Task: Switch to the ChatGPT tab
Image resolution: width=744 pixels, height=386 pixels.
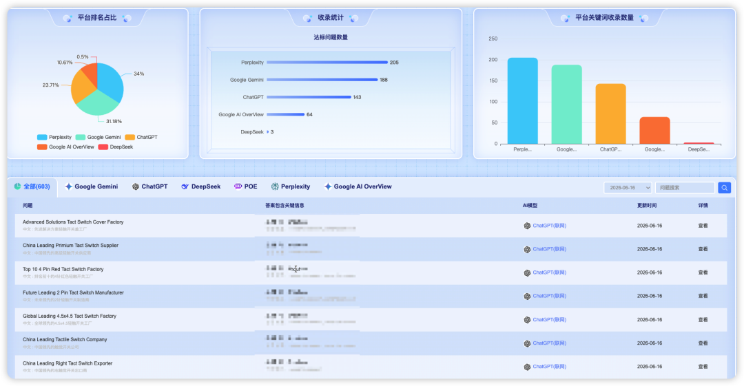Action: coord(150,187)
